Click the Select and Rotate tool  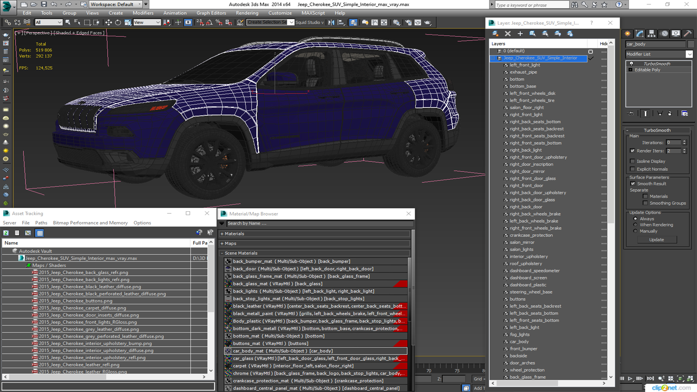pos(118,23)
